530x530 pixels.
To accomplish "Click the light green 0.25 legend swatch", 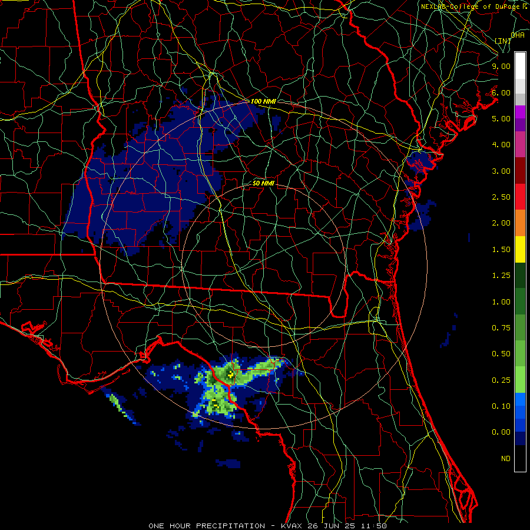I will tap(520, 380).
